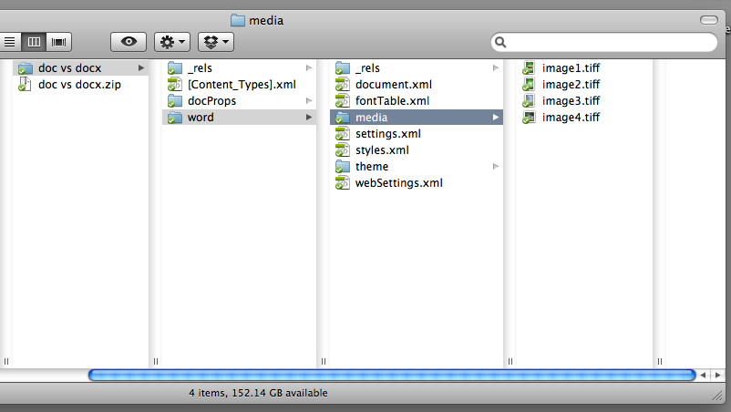Expand the theme folder arrow
Screen dimensions: 731x412
tap(496, 167)
